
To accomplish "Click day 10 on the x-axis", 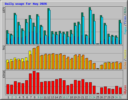I will pos(41,97).
